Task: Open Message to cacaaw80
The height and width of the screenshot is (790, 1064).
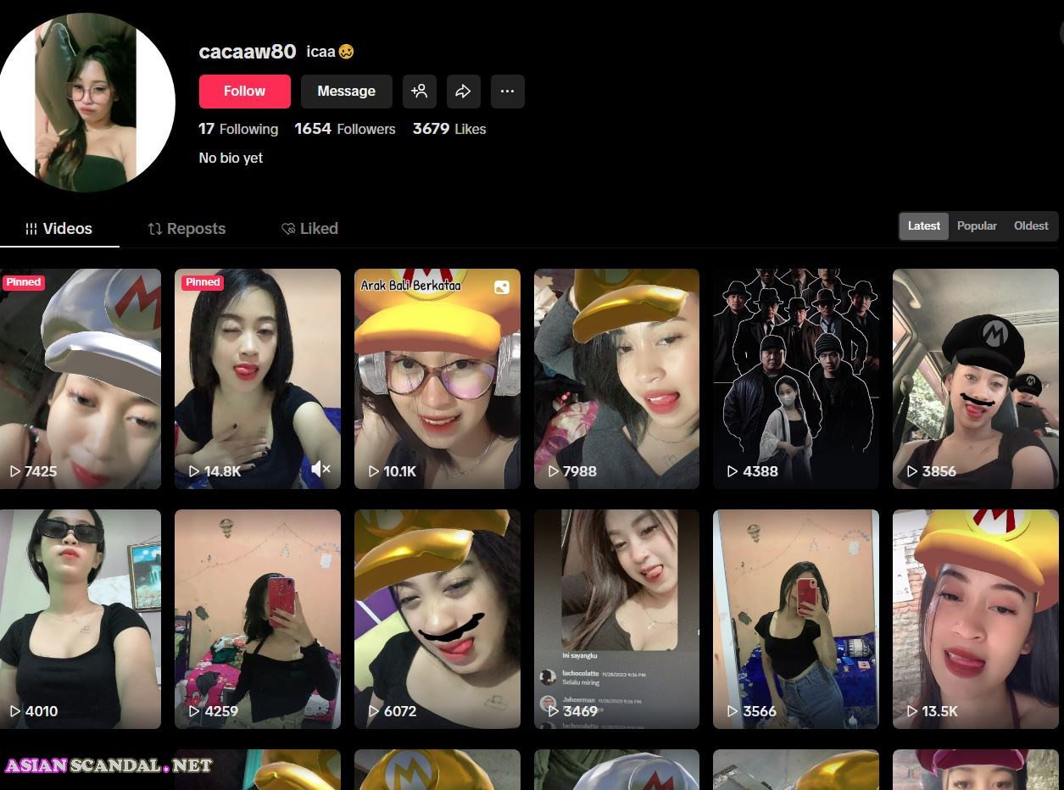Action: (346, 92)
